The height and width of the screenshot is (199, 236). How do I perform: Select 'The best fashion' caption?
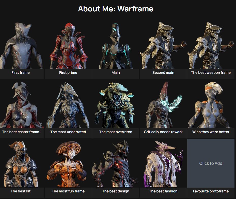pyautogui.click(x=163, y=191)
